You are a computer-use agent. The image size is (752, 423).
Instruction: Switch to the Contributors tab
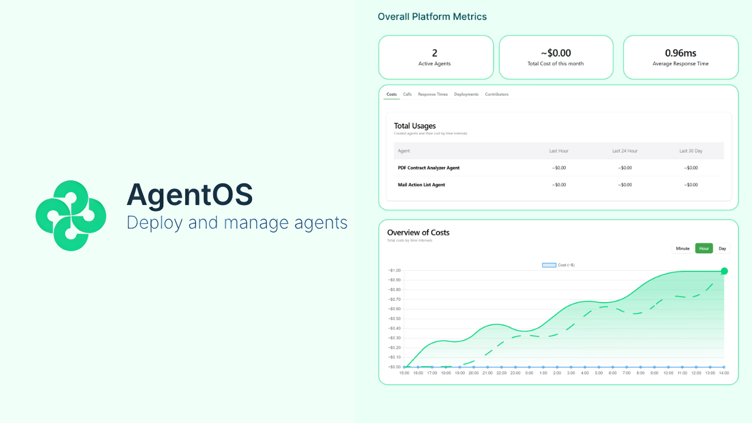point(496,94)
